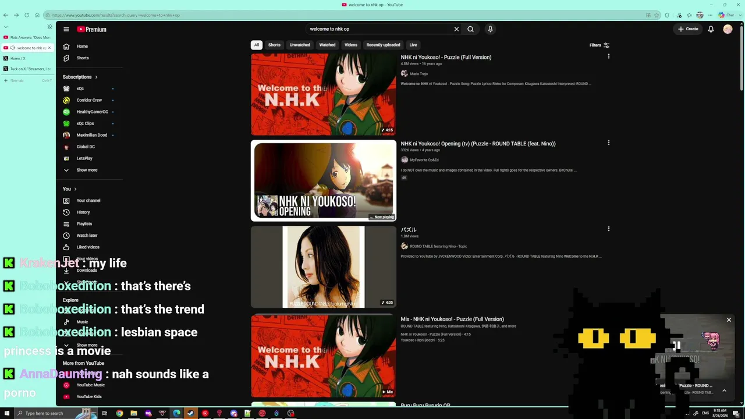The image size is (745, 419).
Task: Open thumbnail of Puzzle (Full Version) video
Action: point(324,94)
